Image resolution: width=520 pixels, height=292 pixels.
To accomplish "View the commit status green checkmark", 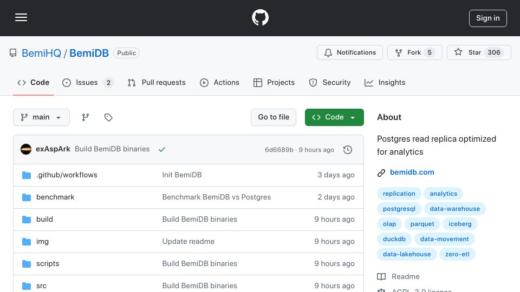I will tap(162, 150).
